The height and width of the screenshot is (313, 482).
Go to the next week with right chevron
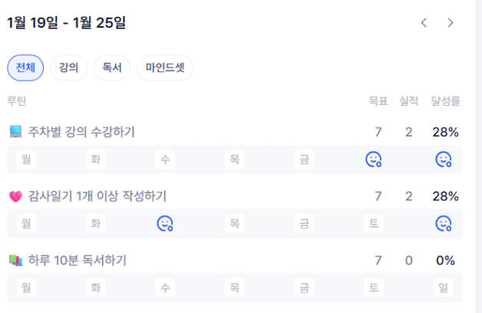[451, 23]
